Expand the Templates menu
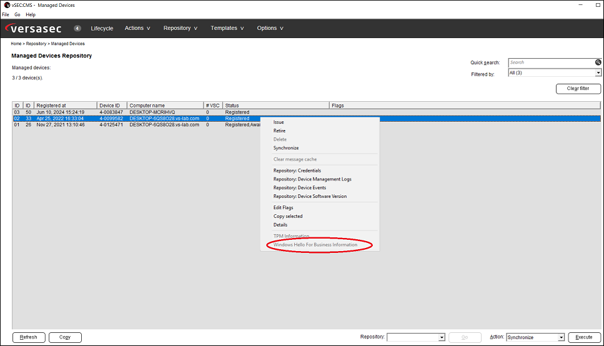The width and height of the screenshot is (604, 346). tap(227, 28)
